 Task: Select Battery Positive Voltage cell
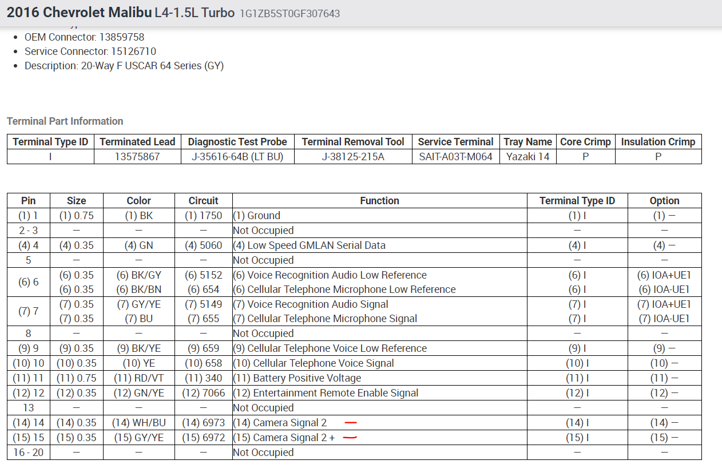379,378
